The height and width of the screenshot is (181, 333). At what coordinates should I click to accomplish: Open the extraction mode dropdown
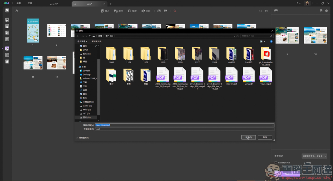click(x=314, y=156)
